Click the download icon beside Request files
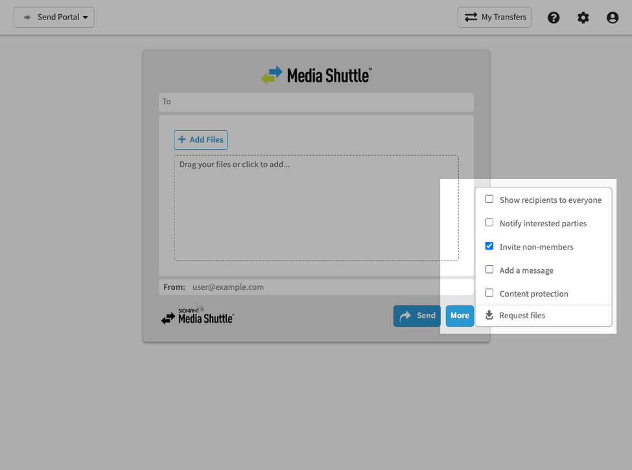This screenshot has width=632, height=470. click(489, 316)
